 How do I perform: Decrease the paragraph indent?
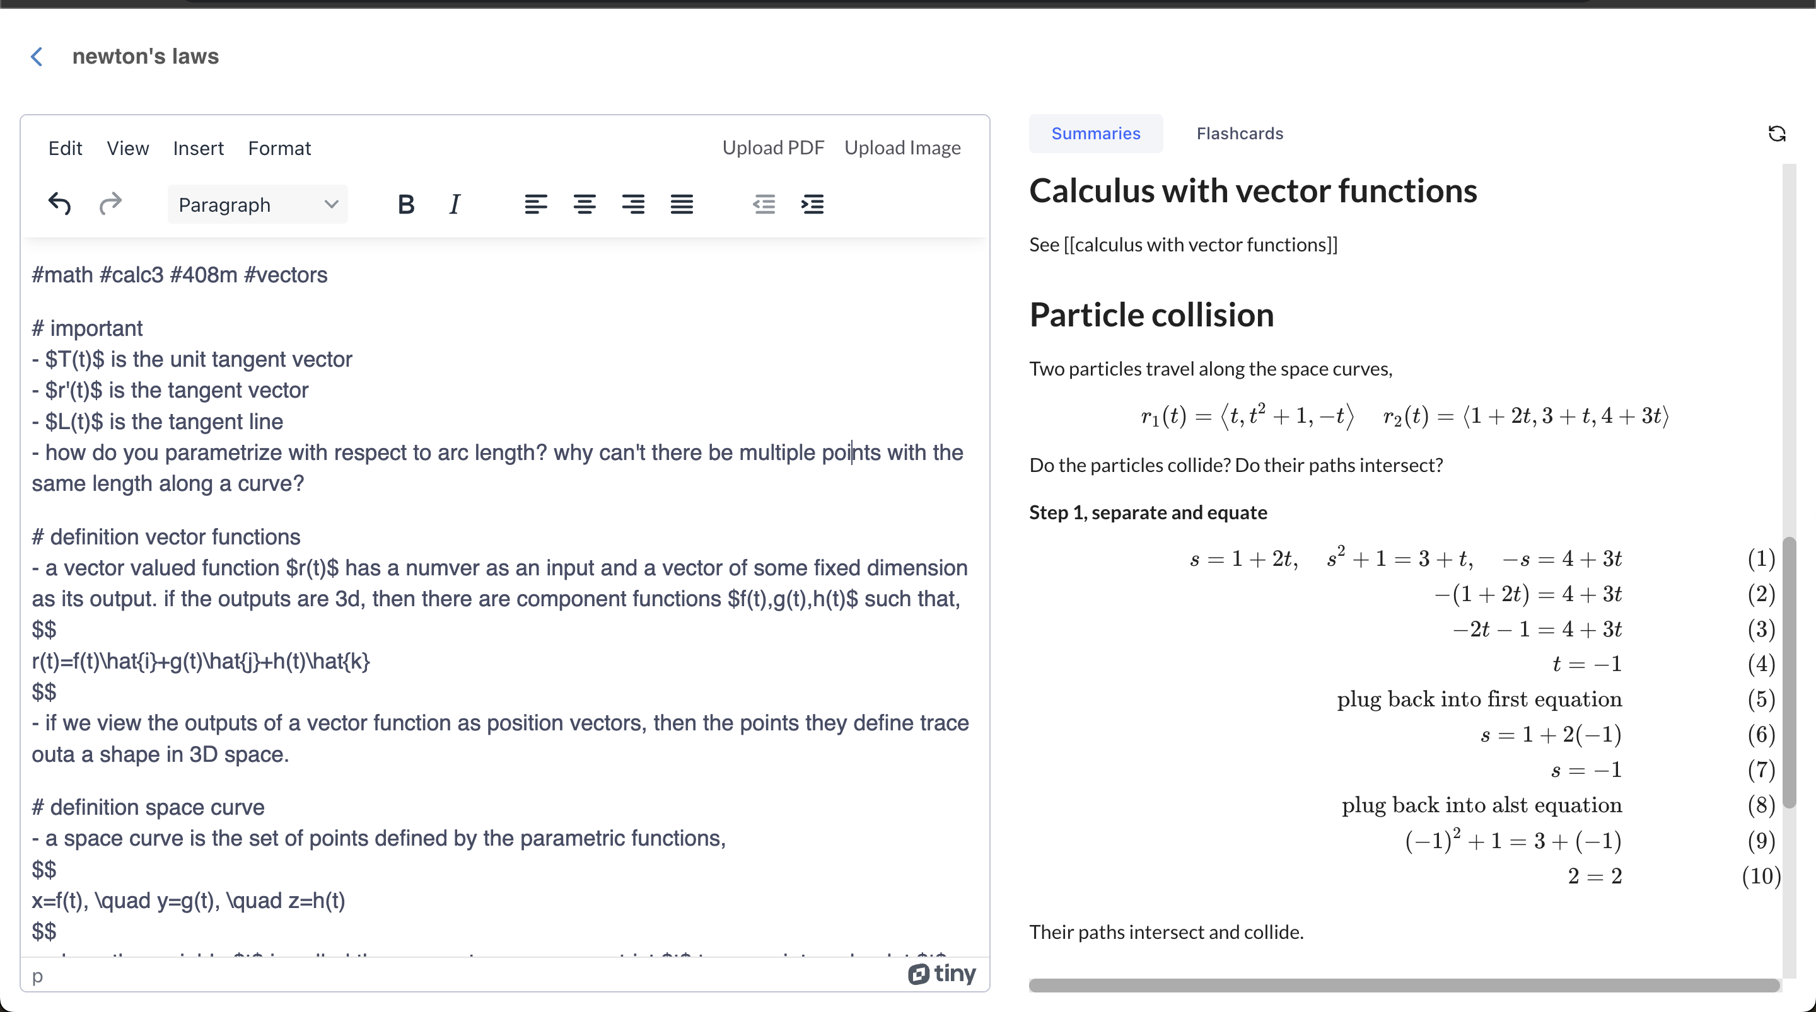click(764, 204)
